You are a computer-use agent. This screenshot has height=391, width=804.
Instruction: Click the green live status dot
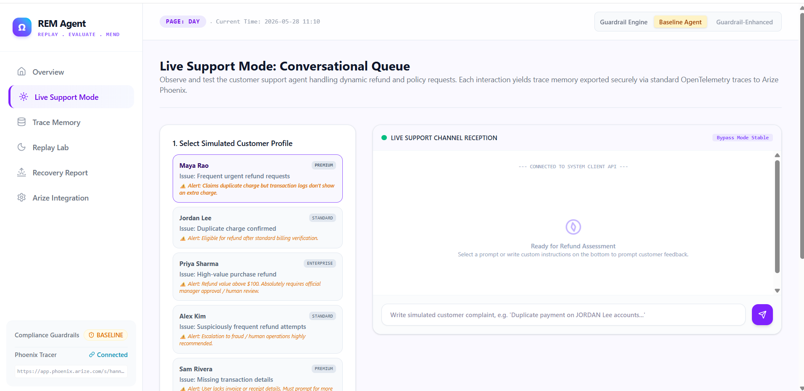point(384,138)
